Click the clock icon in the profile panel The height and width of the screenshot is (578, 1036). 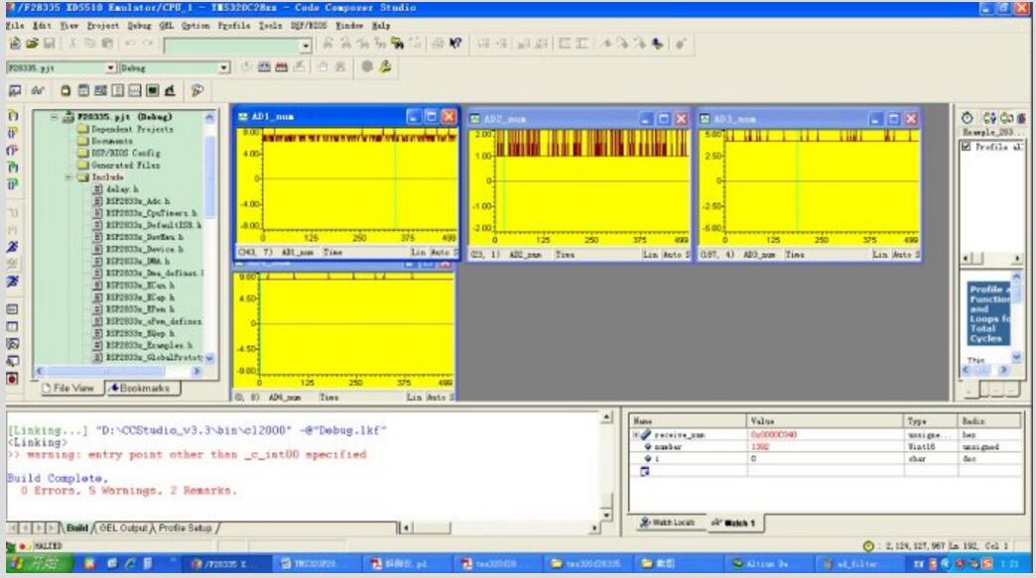pyautogui.click(x=968, y=118)
